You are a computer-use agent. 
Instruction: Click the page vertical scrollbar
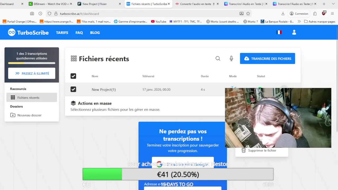337,79
